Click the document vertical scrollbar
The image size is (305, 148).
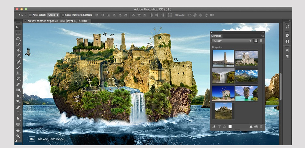pyautogui.click(x=281, y=86)
